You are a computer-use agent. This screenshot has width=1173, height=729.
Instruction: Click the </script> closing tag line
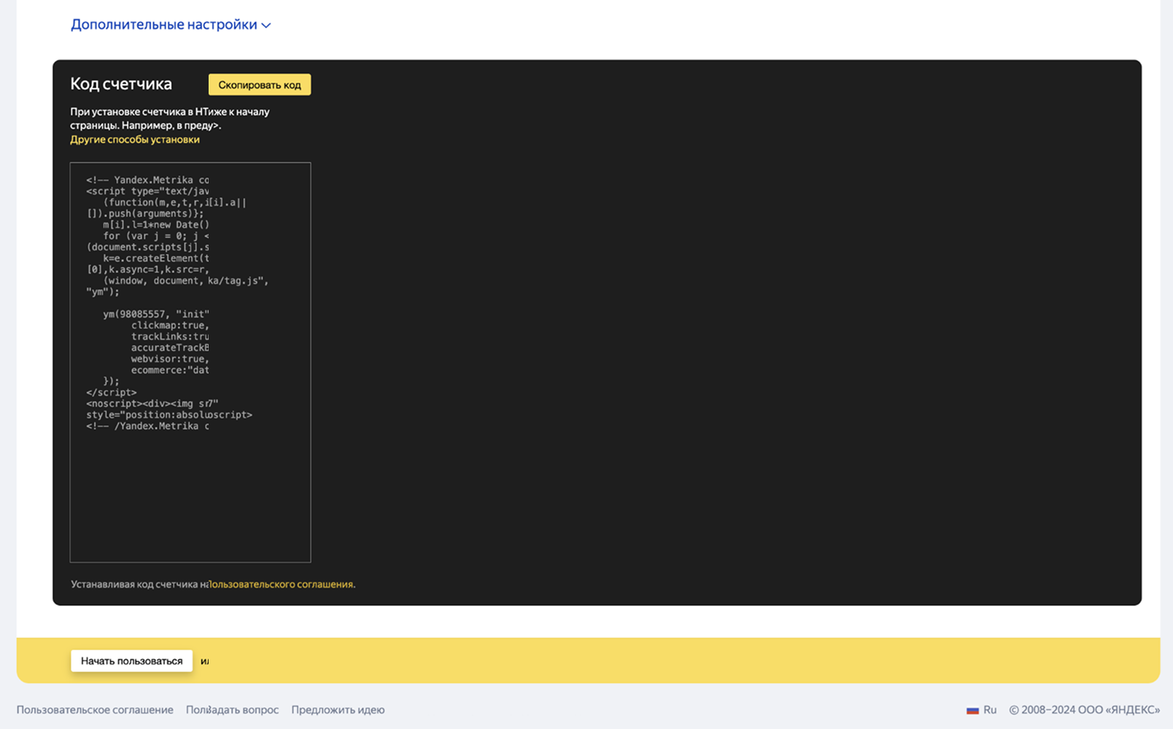[111, 392]
